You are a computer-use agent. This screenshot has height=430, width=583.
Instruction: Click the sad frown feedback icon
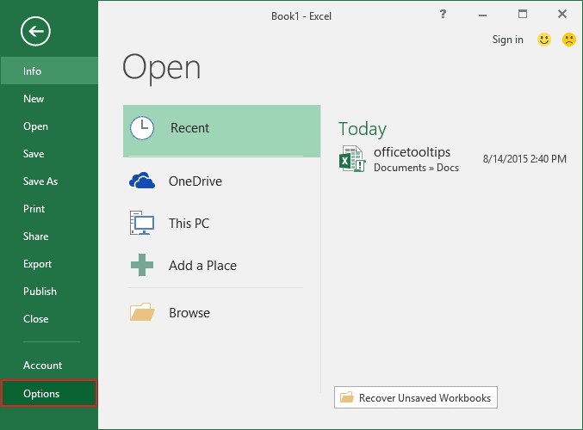[568, 40]
